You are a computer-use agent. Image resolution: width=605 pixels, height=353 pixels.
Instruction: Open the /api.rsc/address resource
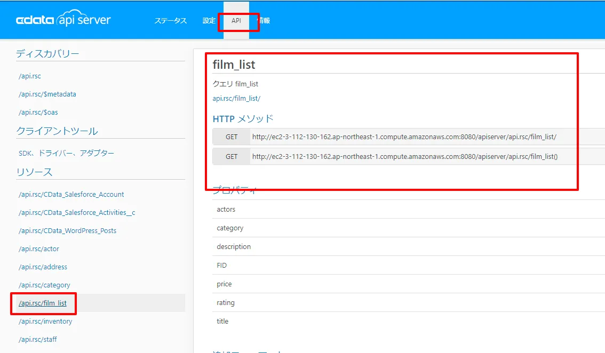point(43,267)
